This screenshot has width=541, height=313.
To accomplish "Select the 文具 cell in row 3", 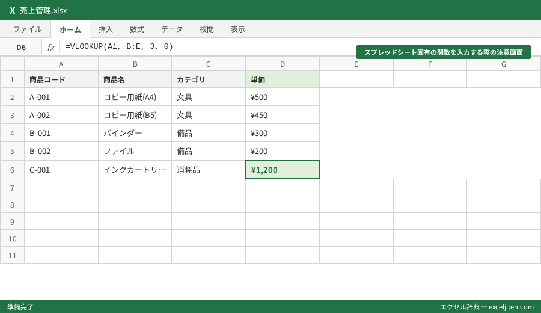I will pos(209,115).
